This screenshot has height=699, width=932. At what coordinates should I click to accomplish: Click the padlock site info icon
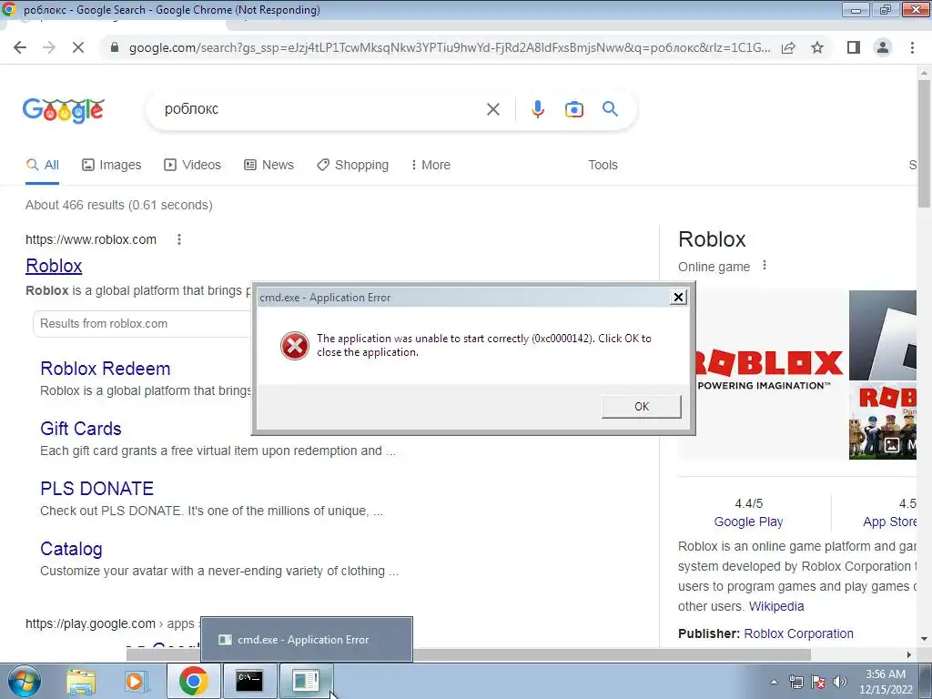[x=115, y=47]
